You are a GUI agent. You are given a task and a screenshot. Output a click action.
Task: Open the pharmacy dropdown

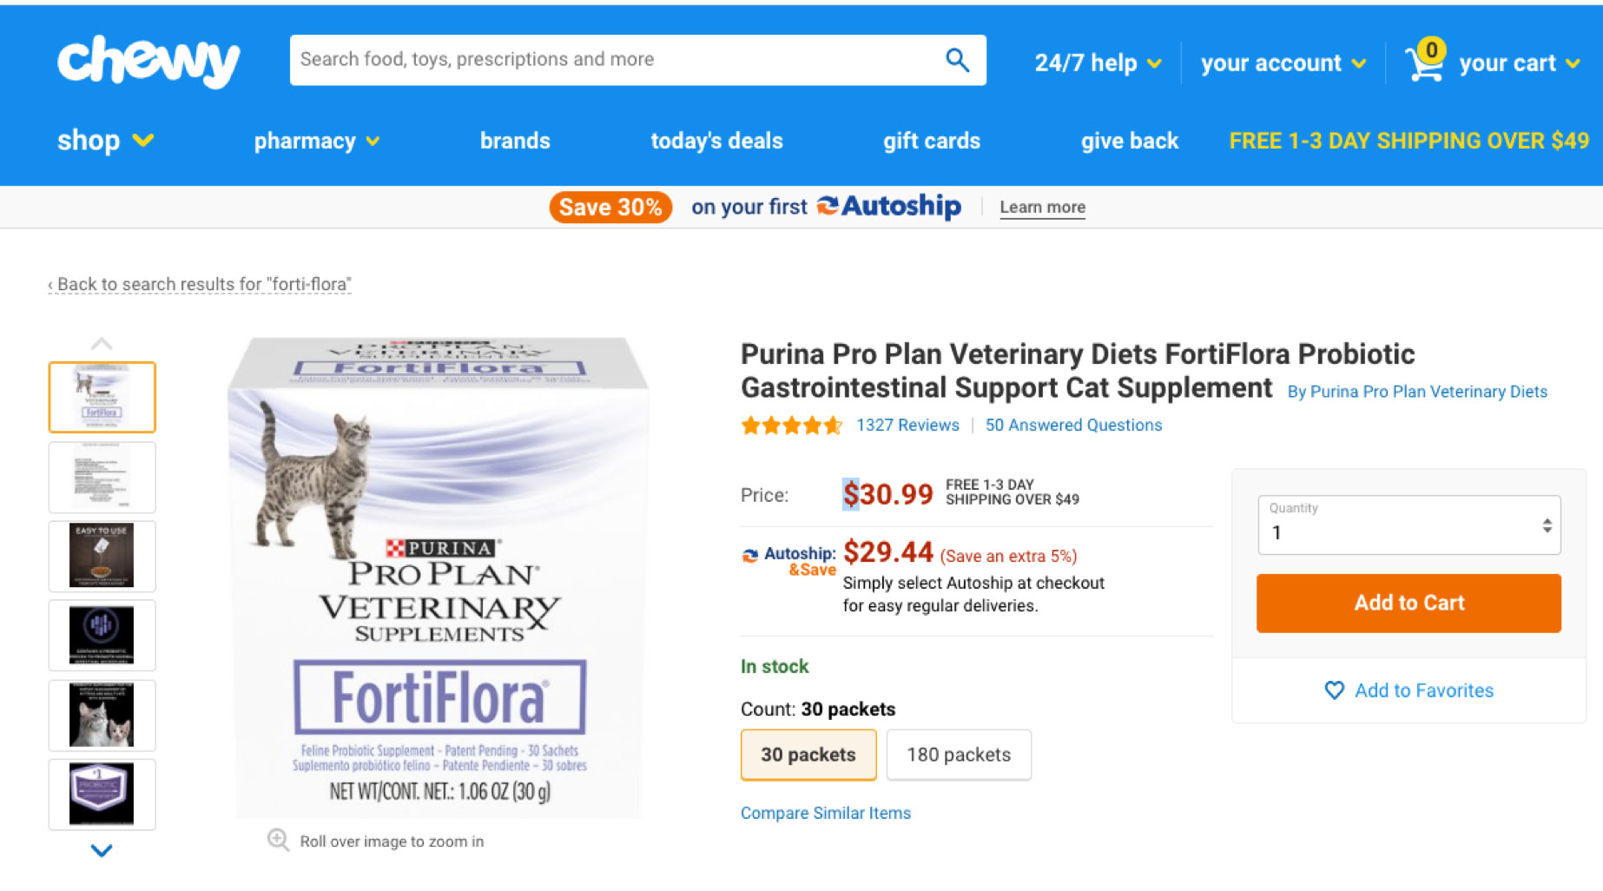click(316, 141)
